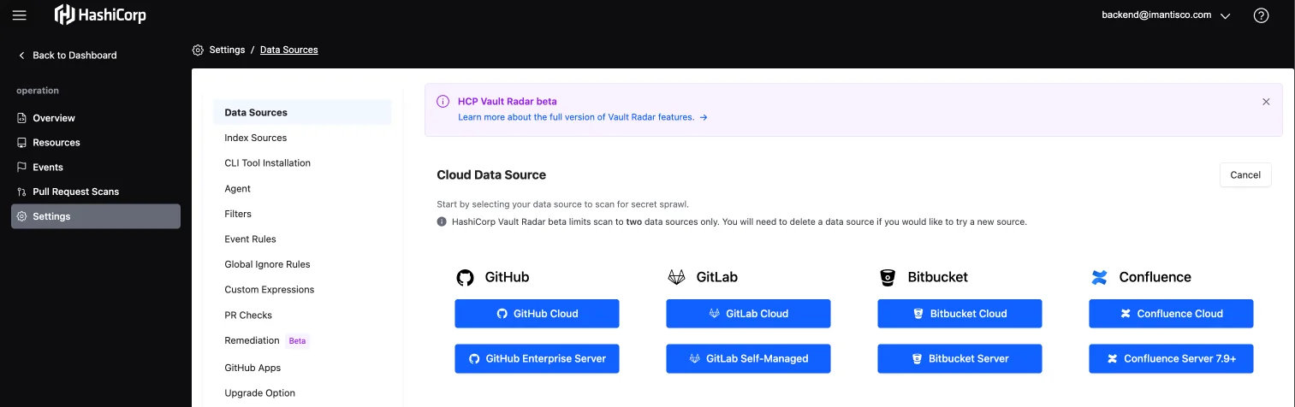
Task: Cancel the cloud data source selection
Action: [x=1245, y=175]
